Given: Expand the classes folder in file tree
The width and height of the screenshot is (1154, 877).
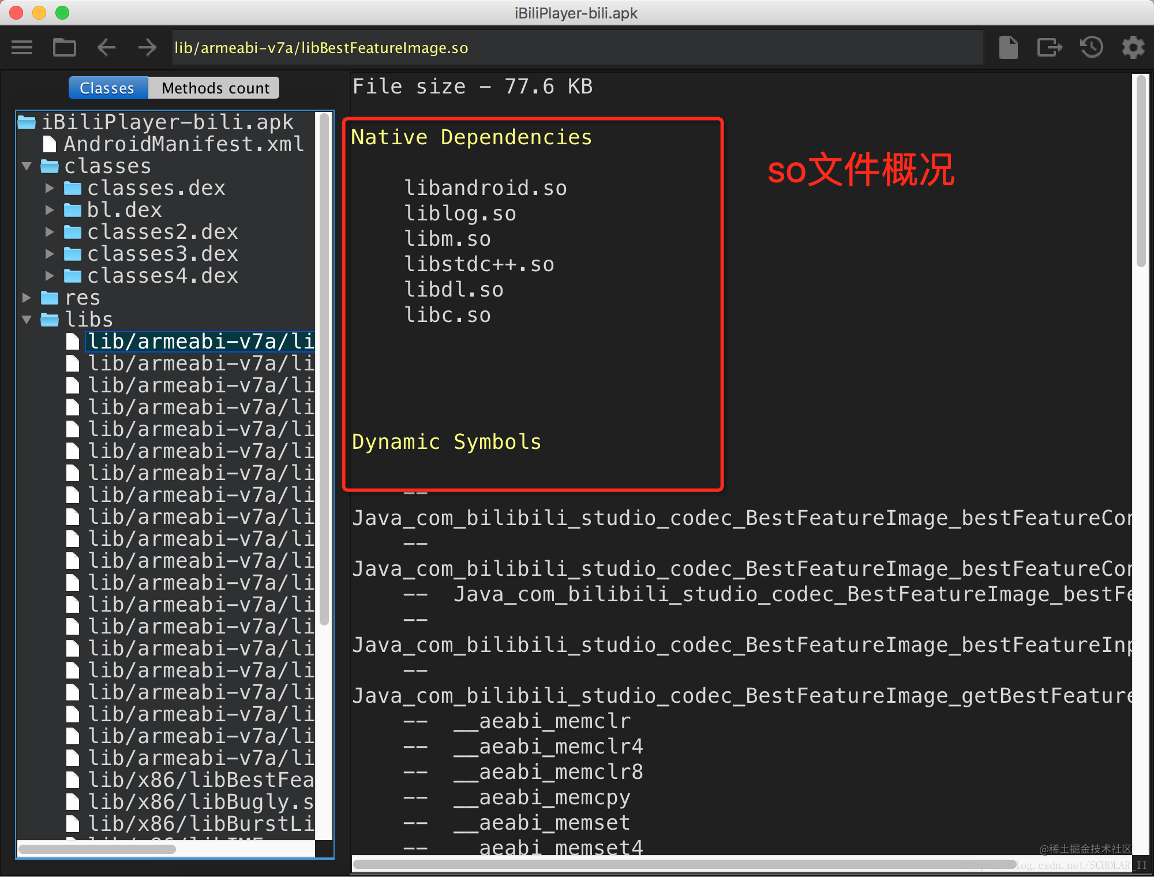Looking at the screenshot, I should 28,165.
